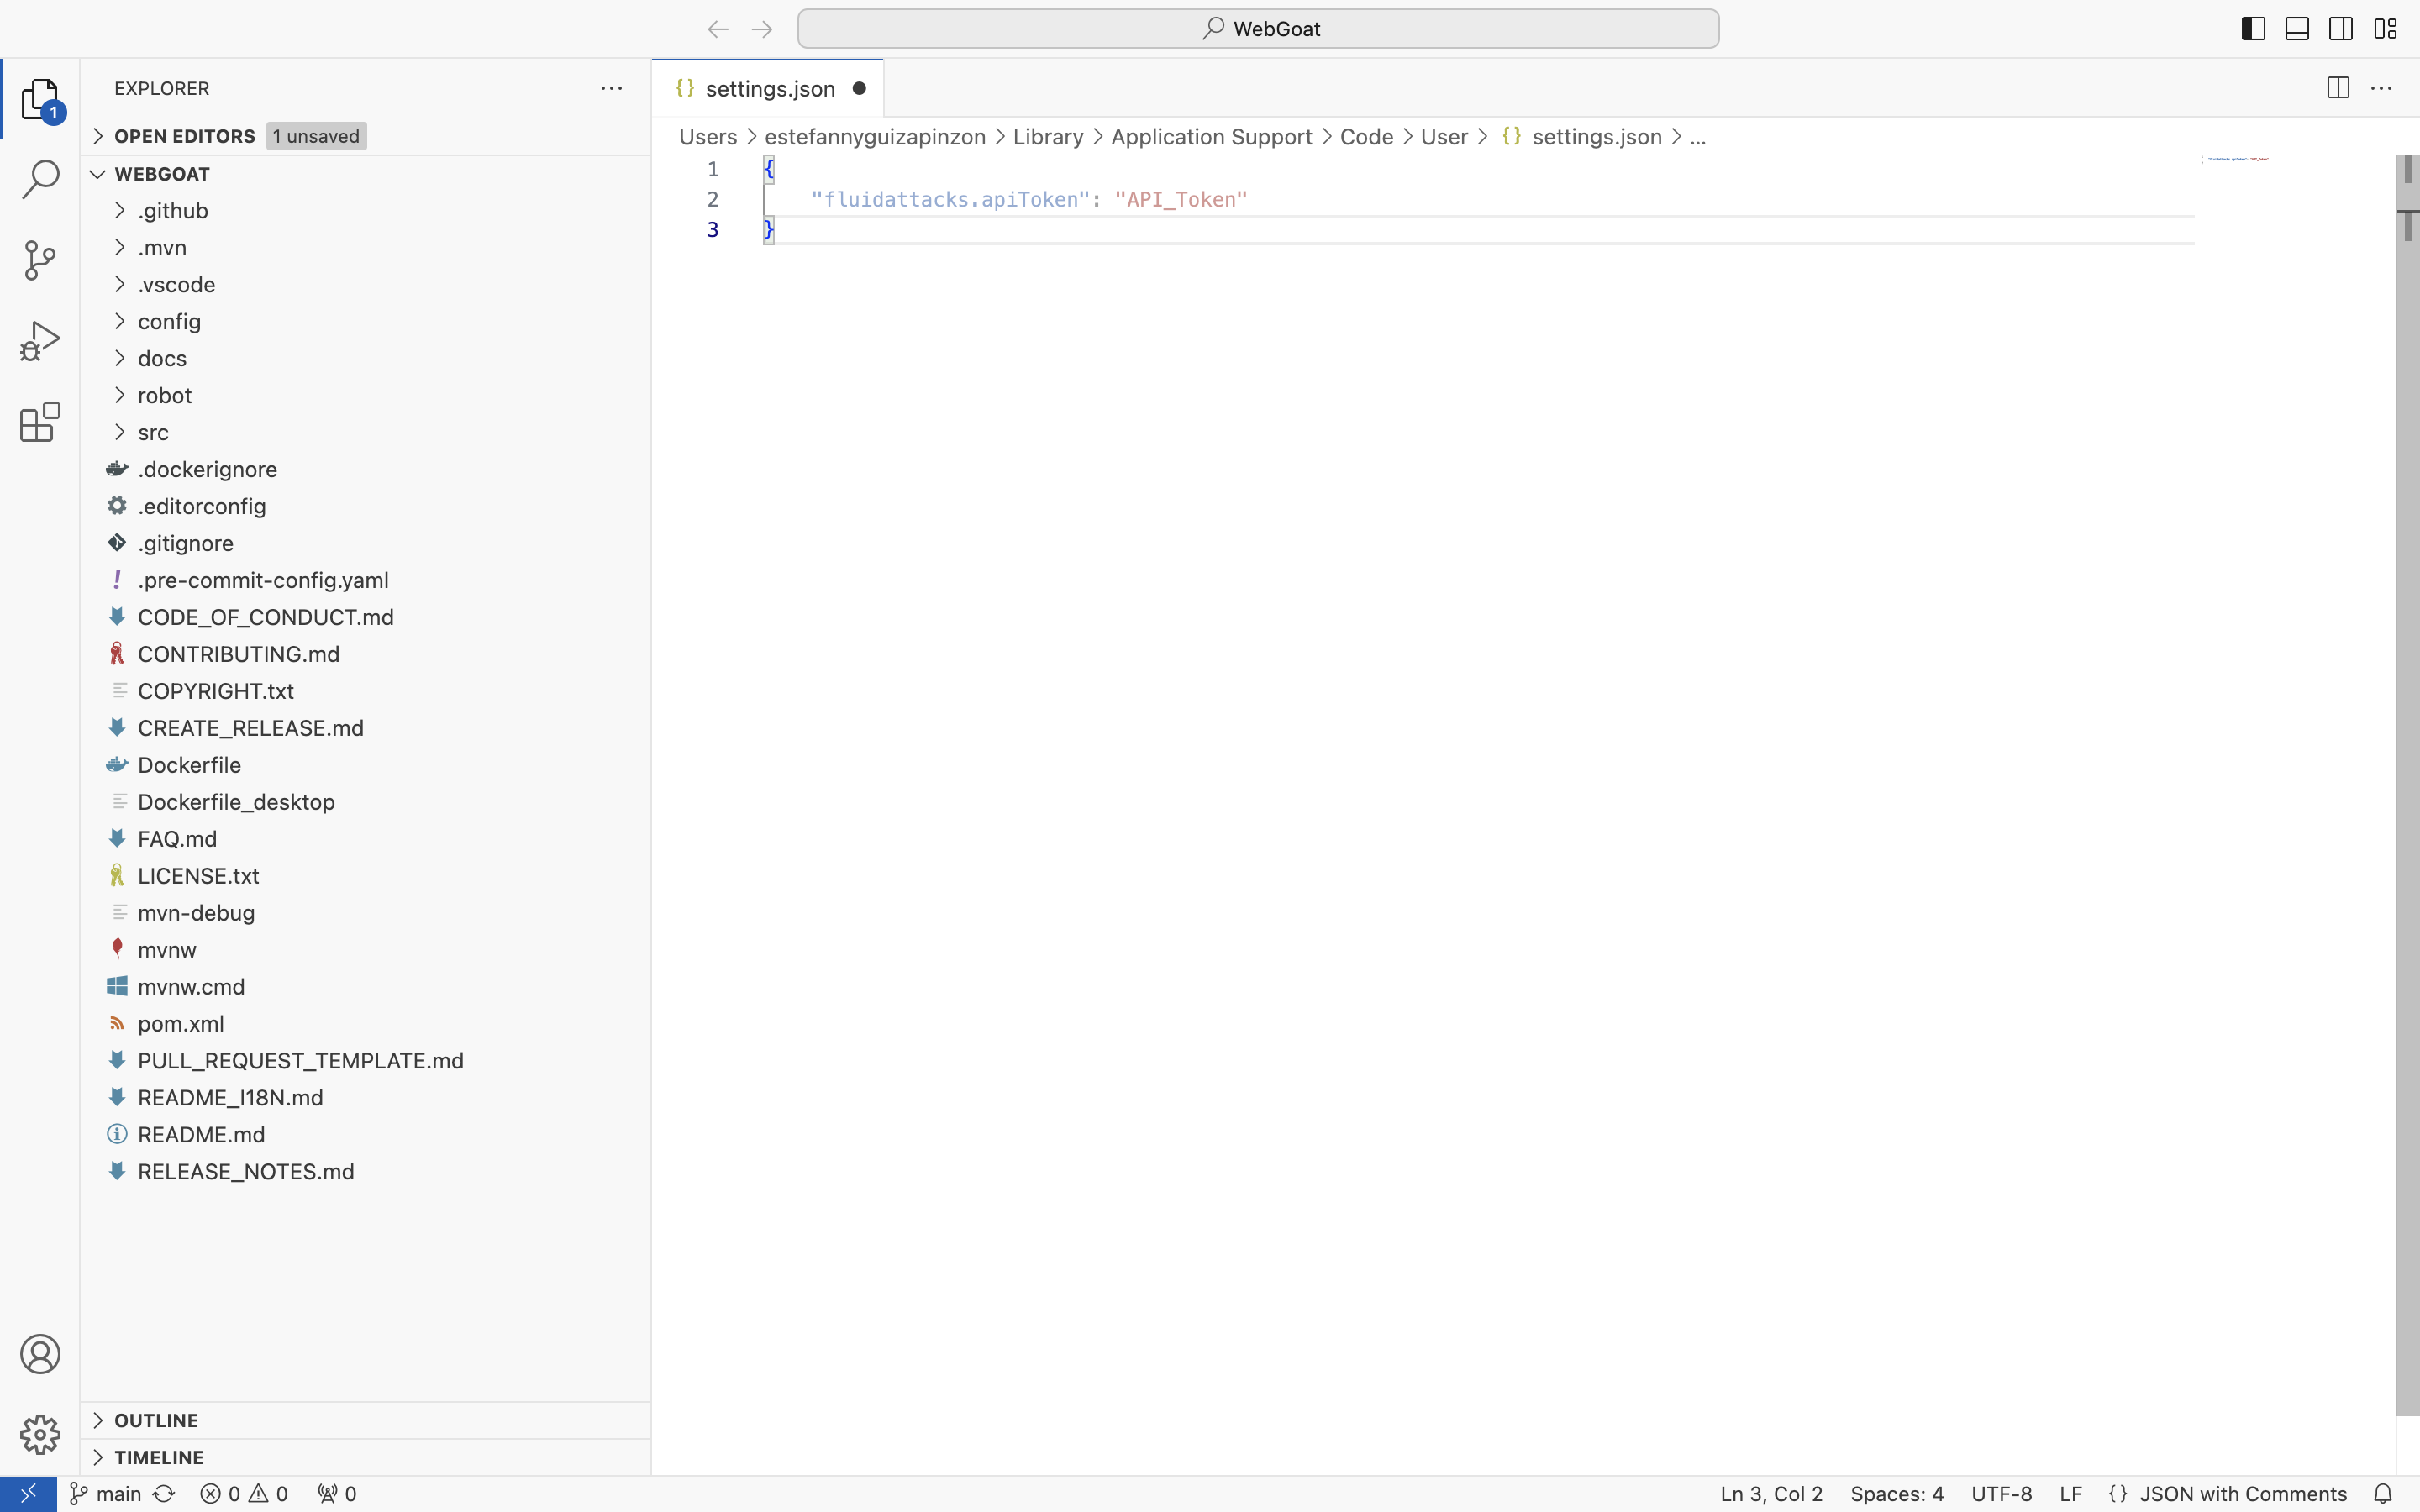Screen dimensions: 2420x1512
Task: Click the unsaved indicator dot on settings.json
Action: click(x=859, y=87)
